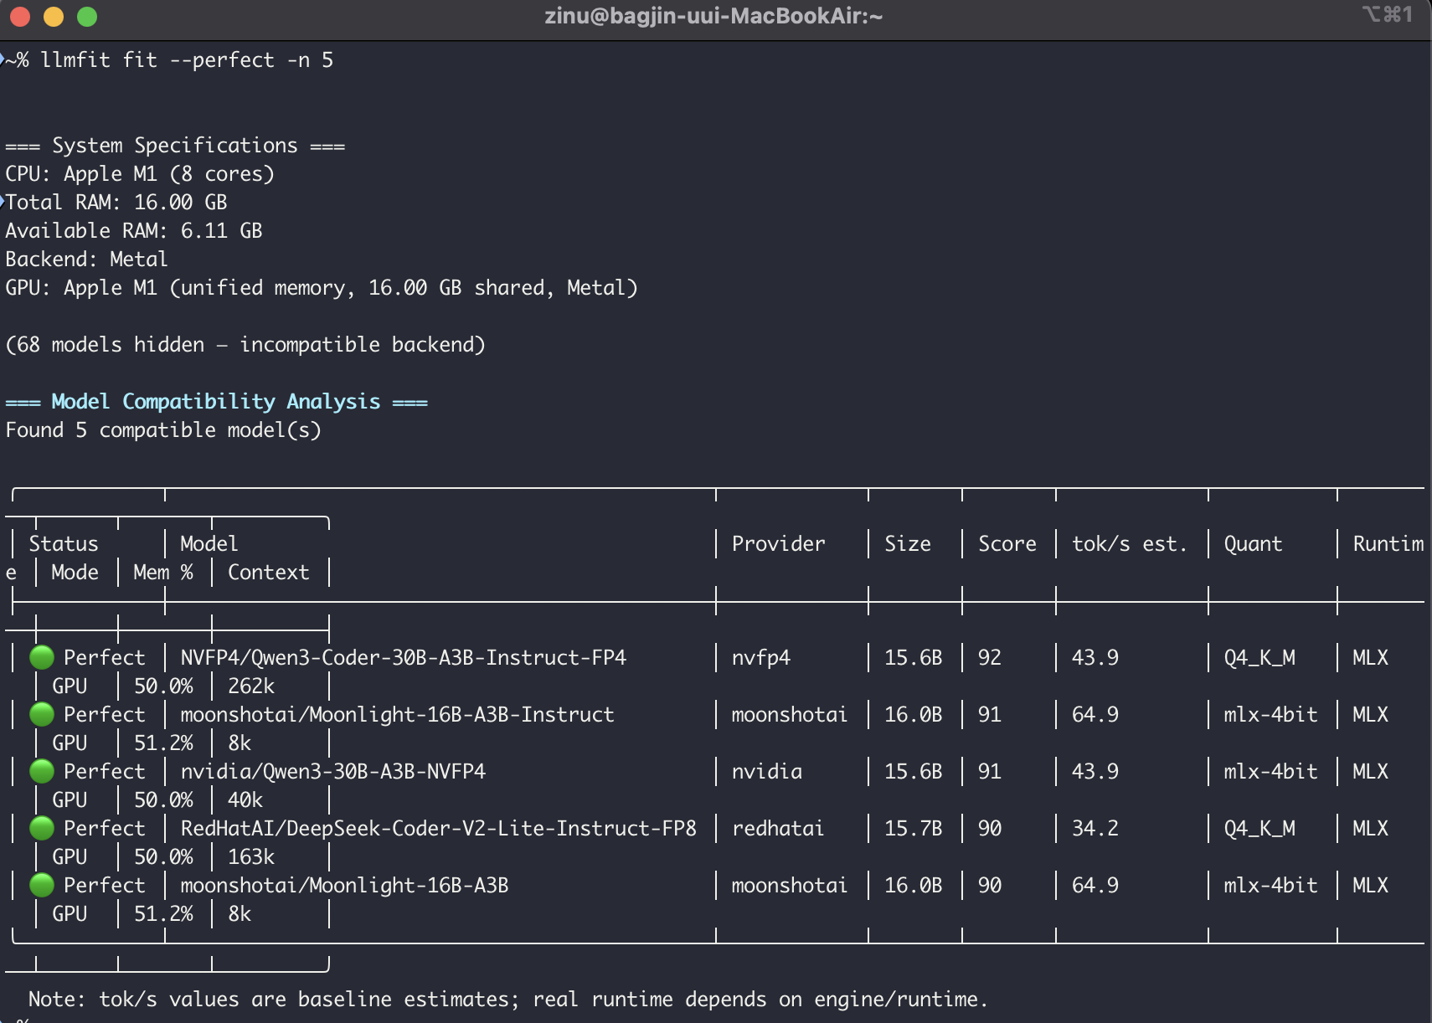This screenshot has width=1432, height=1023.
Task: Select the CPU: Apple M1 line
Action: pos(140,174)
